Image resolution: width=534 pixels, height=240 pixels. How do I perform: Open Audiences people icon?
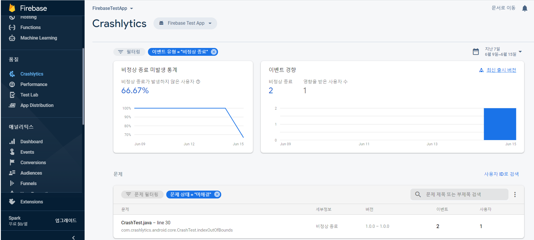(x=12, y=173)
